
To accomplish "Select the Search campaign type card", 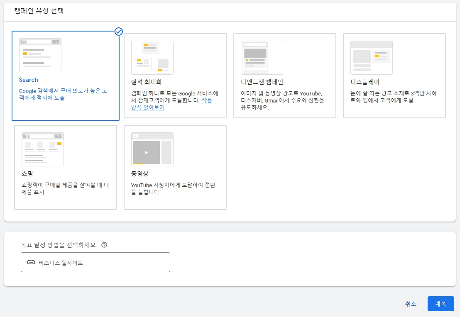I will click(x=66, y=76).
